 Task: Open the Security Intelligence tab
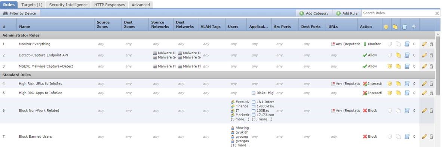pyautogui.click(x=68, y=5)
